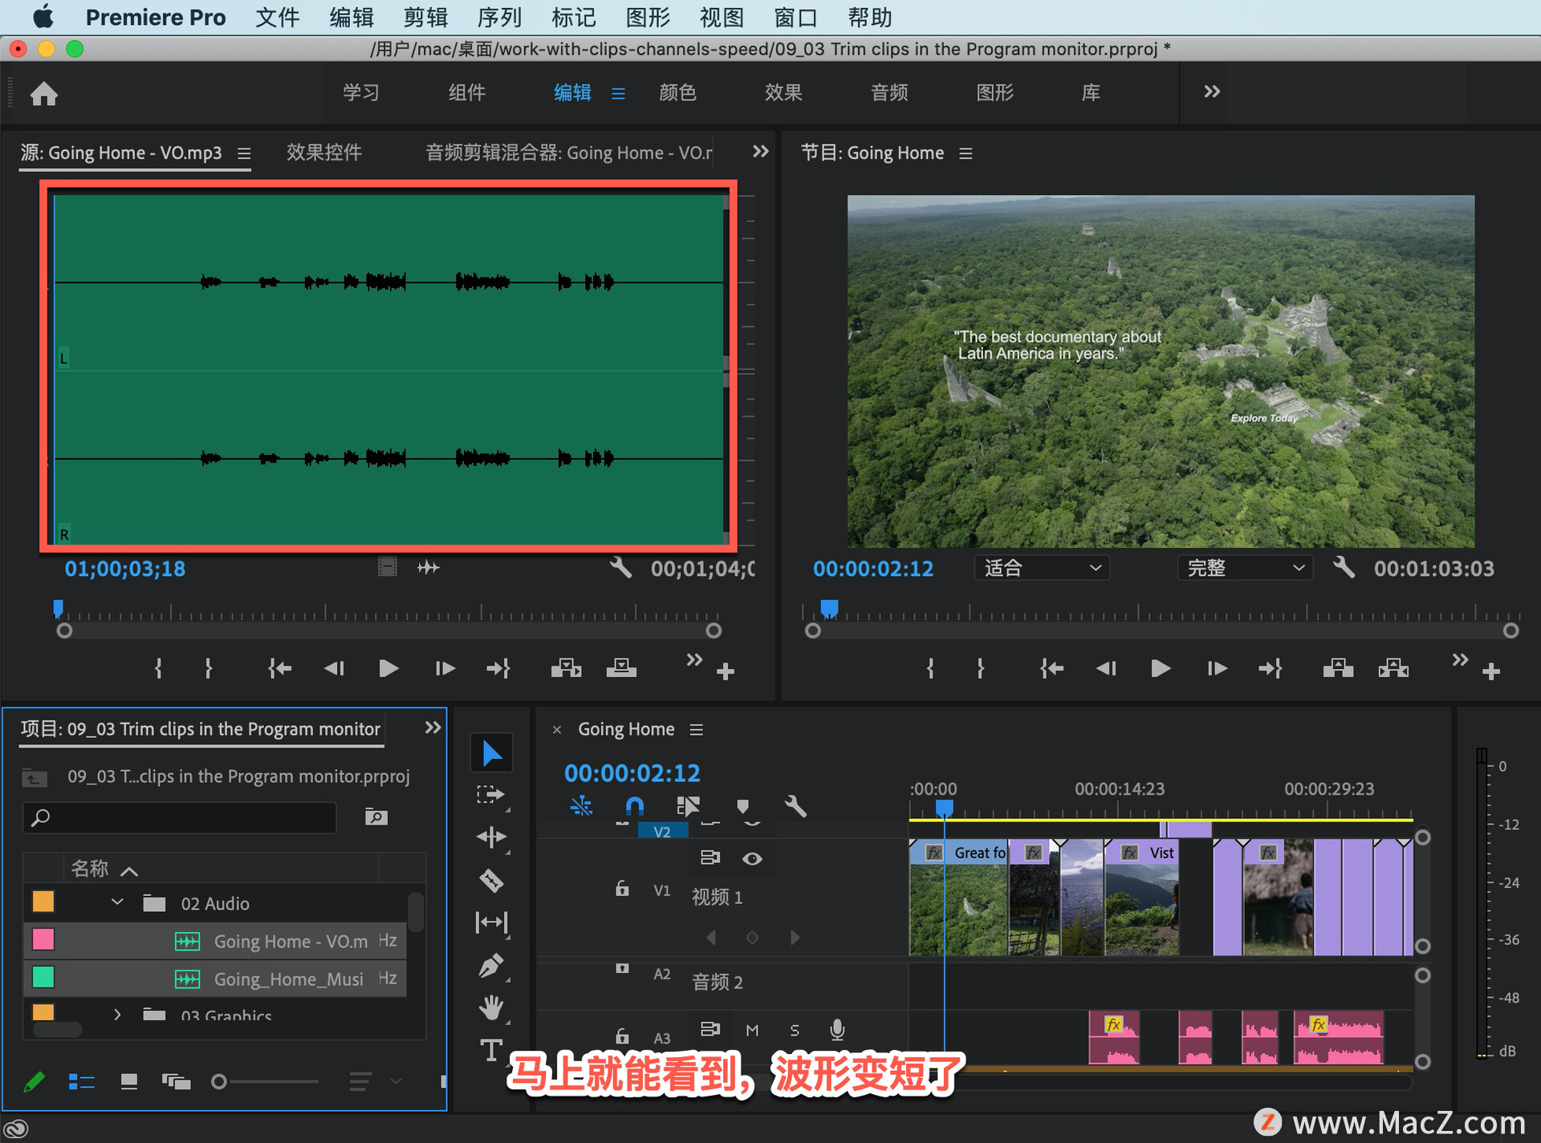This screenshot has width=1541, height=1143.
Task: Click the project panel search field
Action: [x=181, y=817]
